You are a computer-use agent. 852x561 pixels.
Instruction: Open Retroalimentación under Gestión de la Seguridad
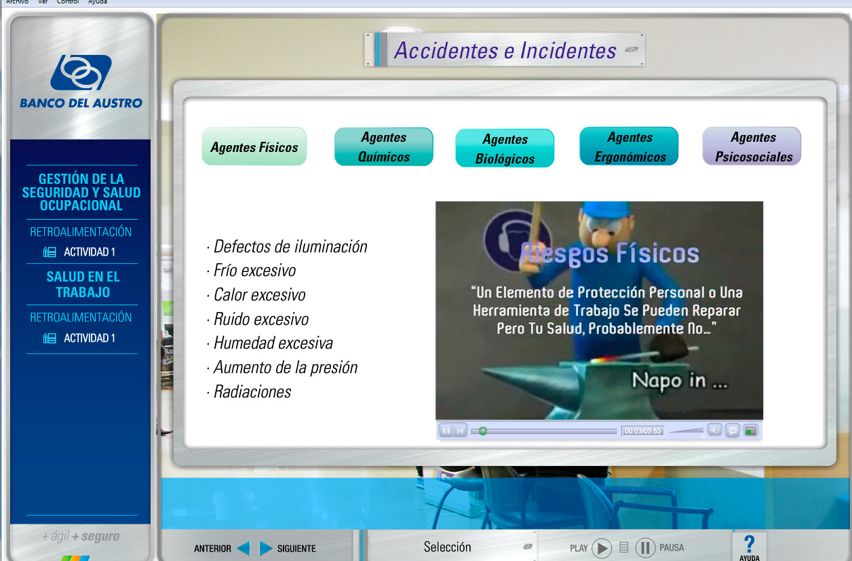[81, 232]
